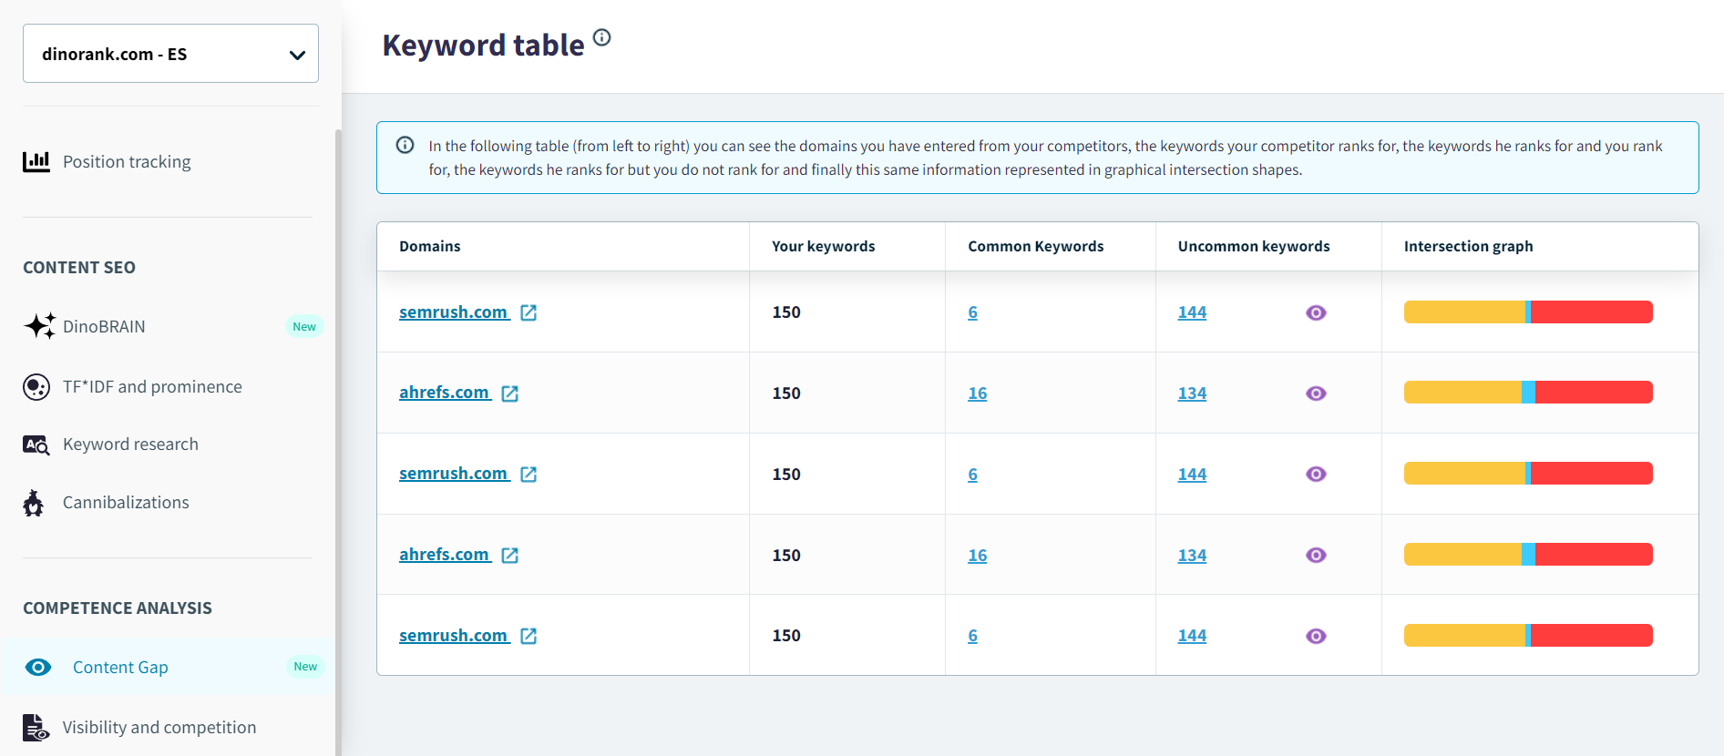Image resolution: width=1724 pixels, height=756 pixels.
Task: Go to Keyword research in the sidebar
Action: [x=130, y=444]
